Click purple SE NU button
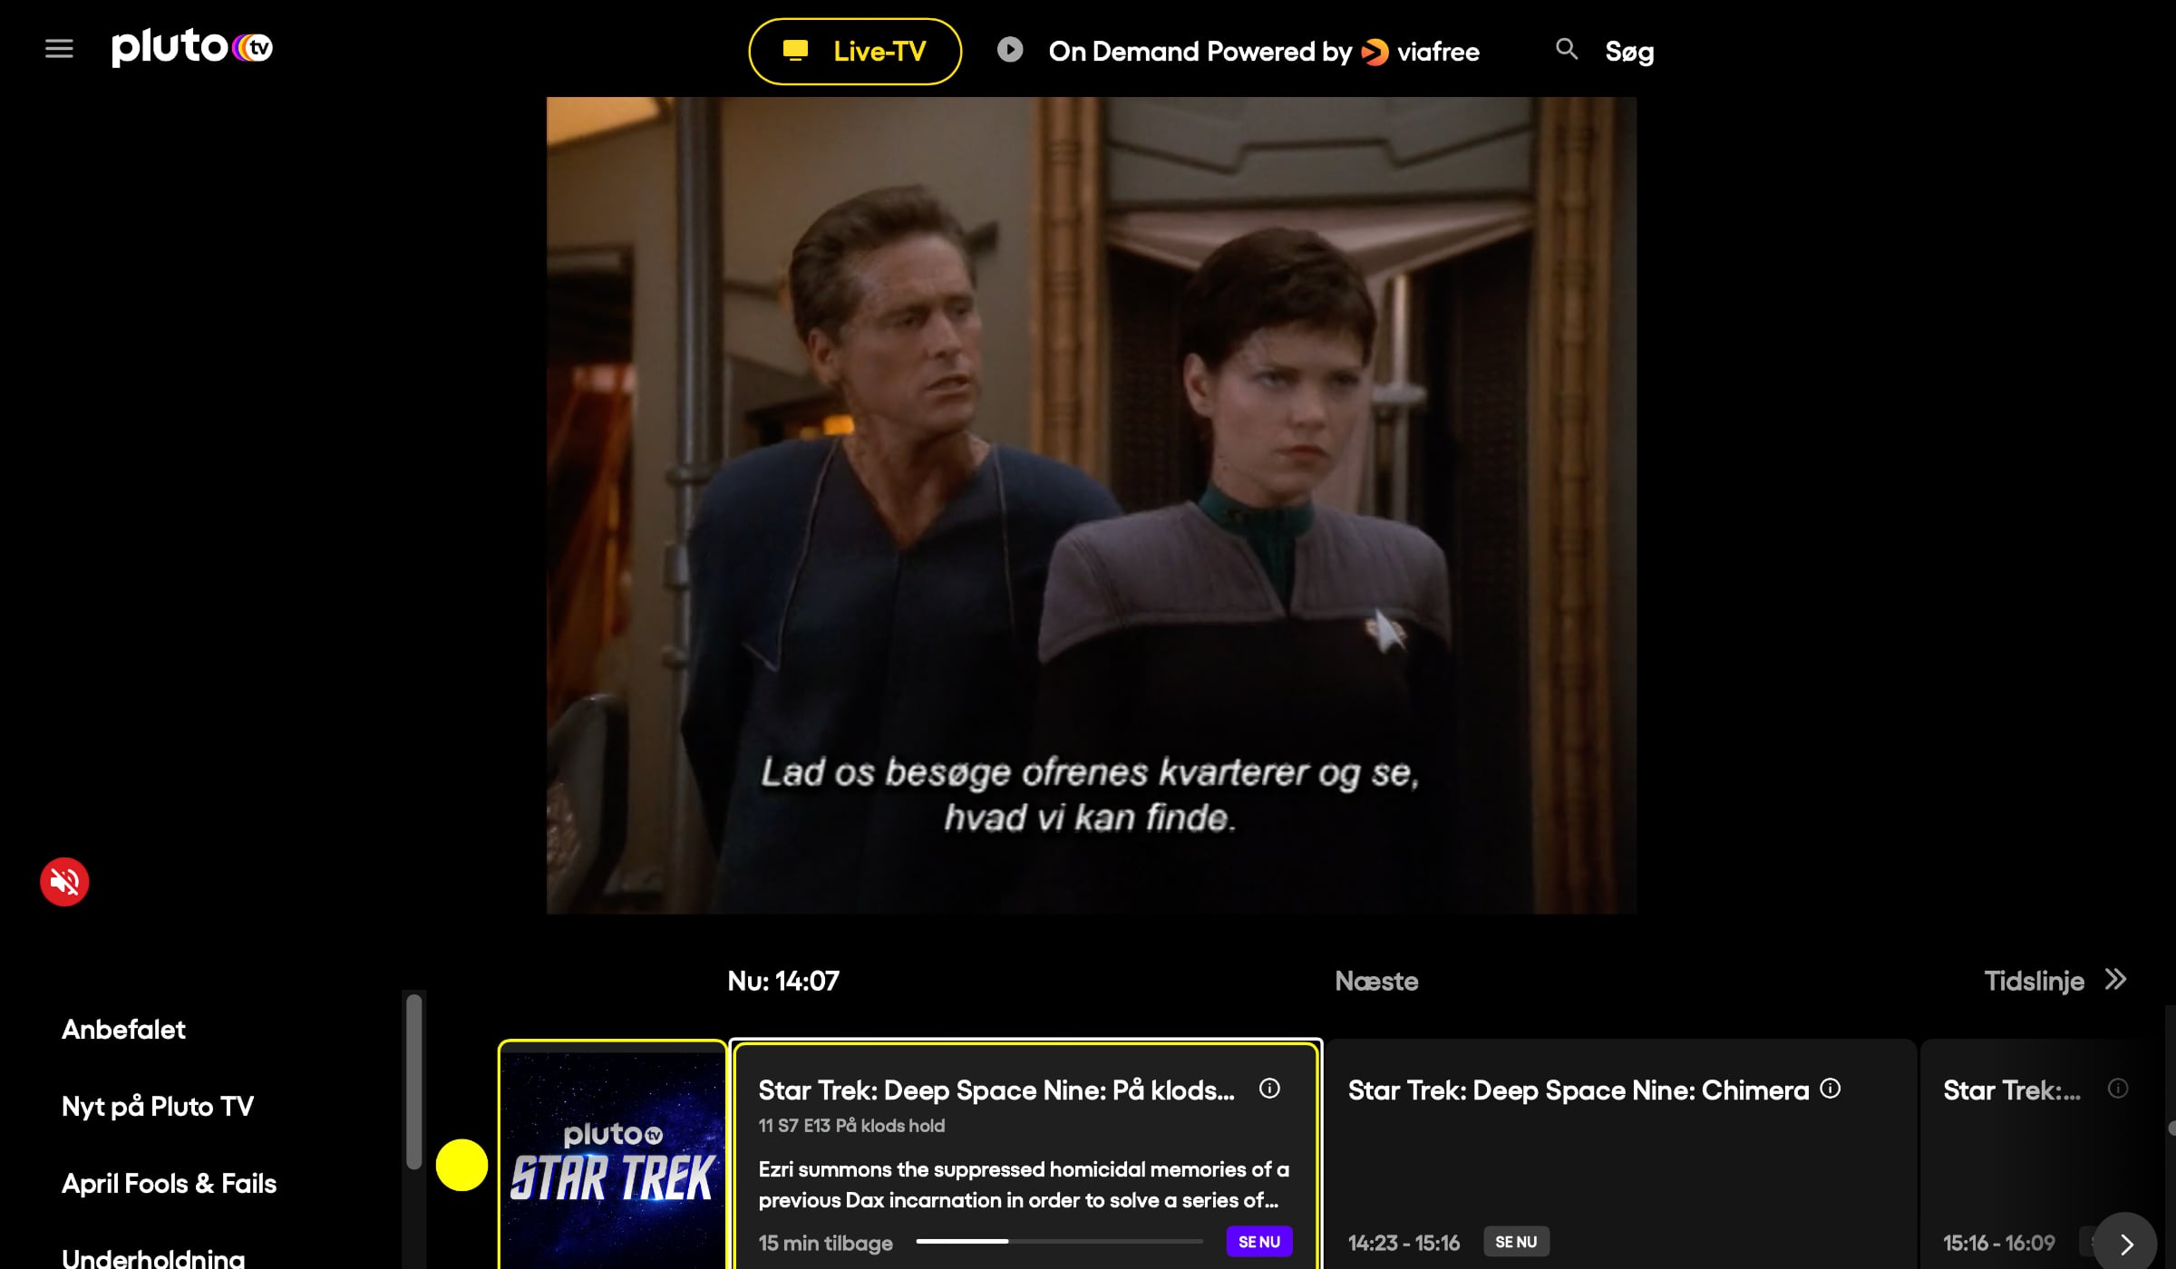The width and height of the screenshot is (2176, 1269). [1259, 1242]
